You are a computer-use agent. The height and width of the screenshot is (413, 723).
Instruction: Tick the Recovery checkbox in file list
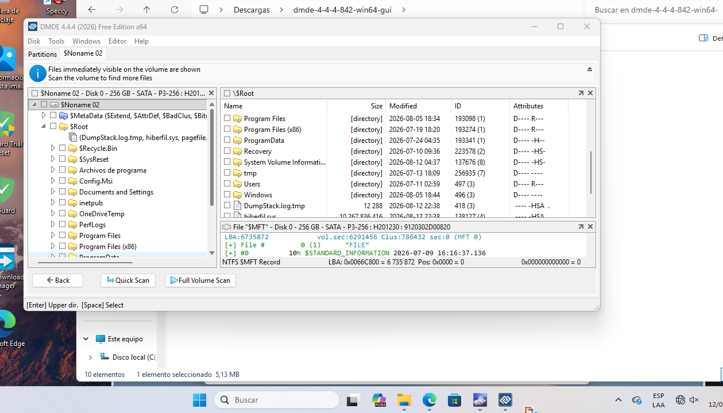pyautogui.click(x=227, y=151)
